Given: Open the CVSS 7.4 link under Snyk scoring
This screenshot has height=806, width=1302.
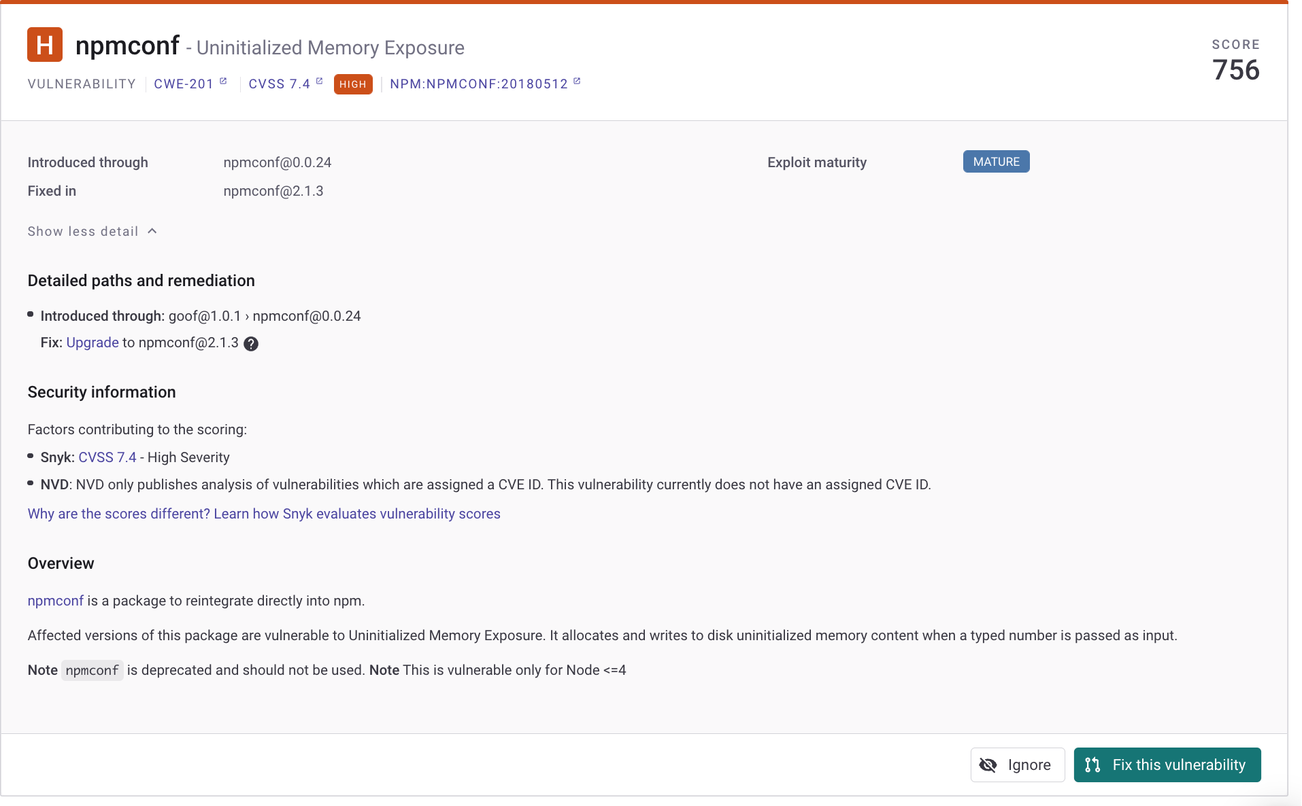Looking at the screenshot, I should [x=107, y=457].
